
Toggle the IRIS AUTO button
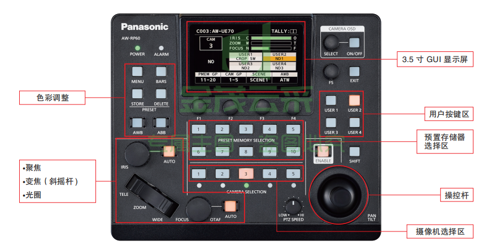(169, 151)
